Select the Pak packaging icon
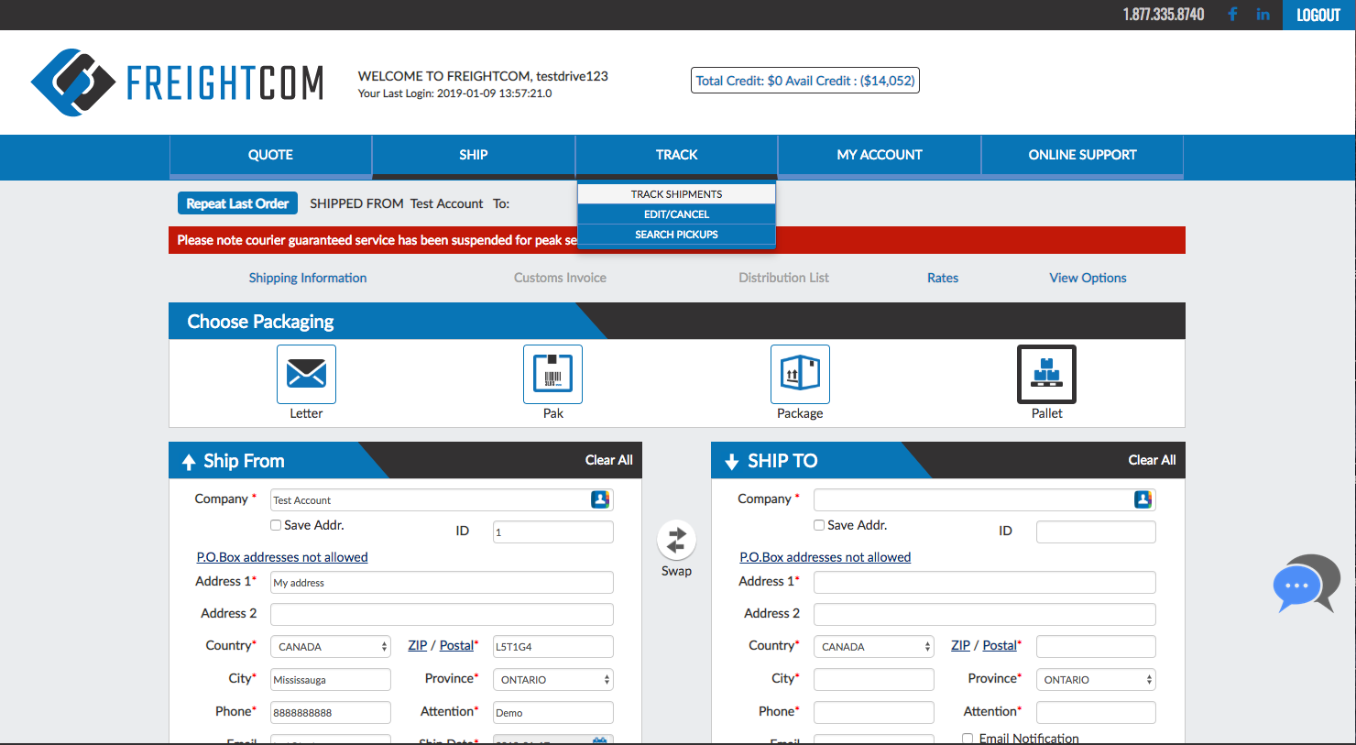 coord(552,374)
